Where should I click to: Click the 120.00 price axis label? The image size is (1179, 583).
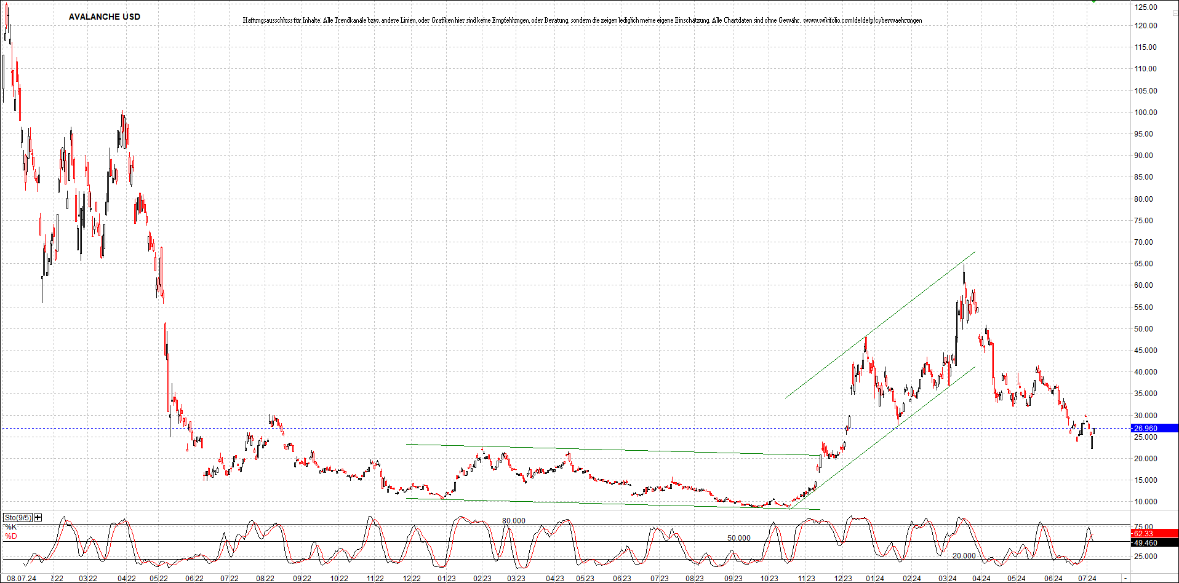pos(1146,26)
